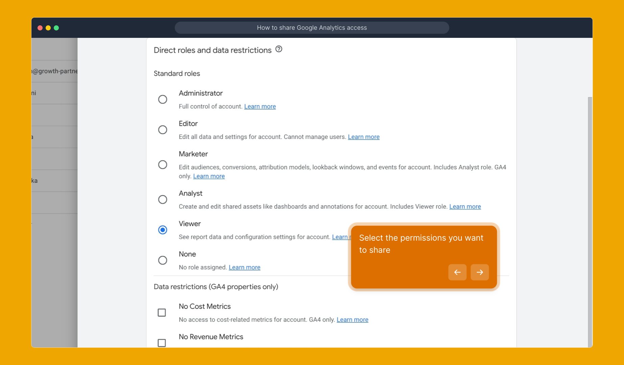Open Learn more for the Editor role
Image resolution: width=624 pixels, height=365 pixels.
[x=363, y=137]
